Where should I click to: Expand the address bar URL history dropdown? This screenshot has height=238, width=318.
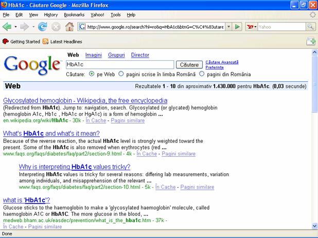point(228,26)
